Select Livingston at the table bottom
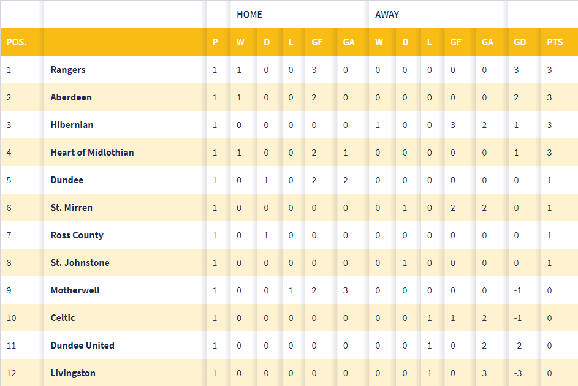This screenshot has width=578, height=386. tap(73, 373)
